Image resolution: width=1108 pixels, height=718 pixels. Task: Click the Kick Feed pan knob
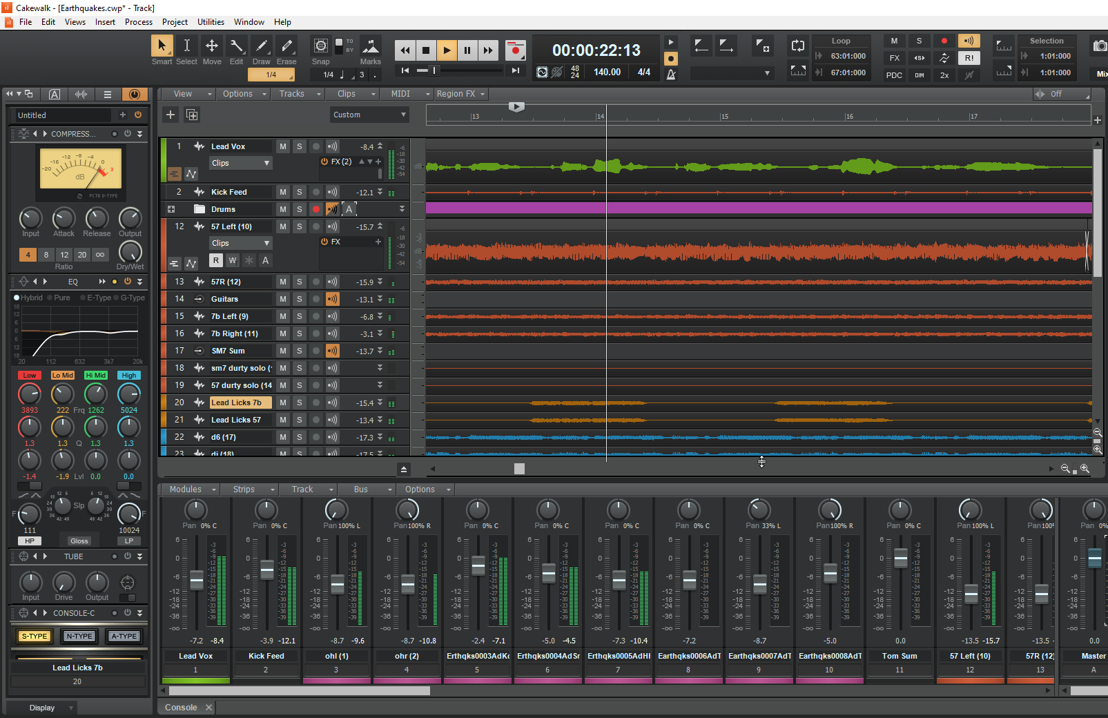pyautogui.click(x=266, y=510)
